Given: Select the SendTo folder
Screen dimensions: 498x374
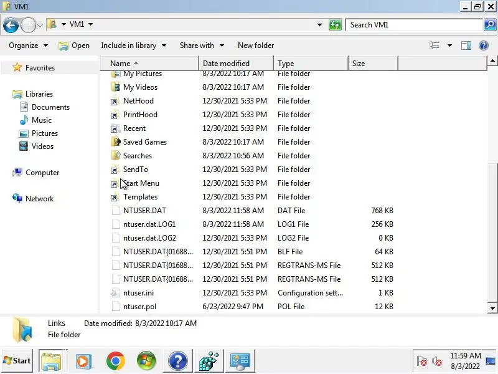Looking at the screenshot, I should 136,170.
